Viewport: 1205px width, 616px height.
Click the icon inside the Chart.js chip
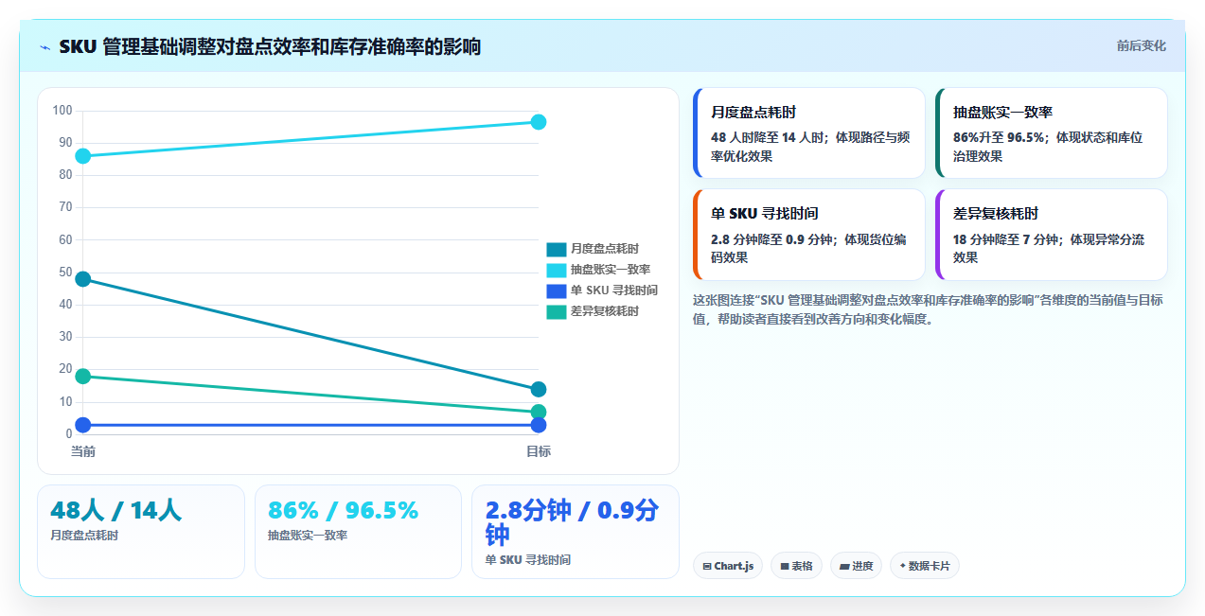pos(707,567)
